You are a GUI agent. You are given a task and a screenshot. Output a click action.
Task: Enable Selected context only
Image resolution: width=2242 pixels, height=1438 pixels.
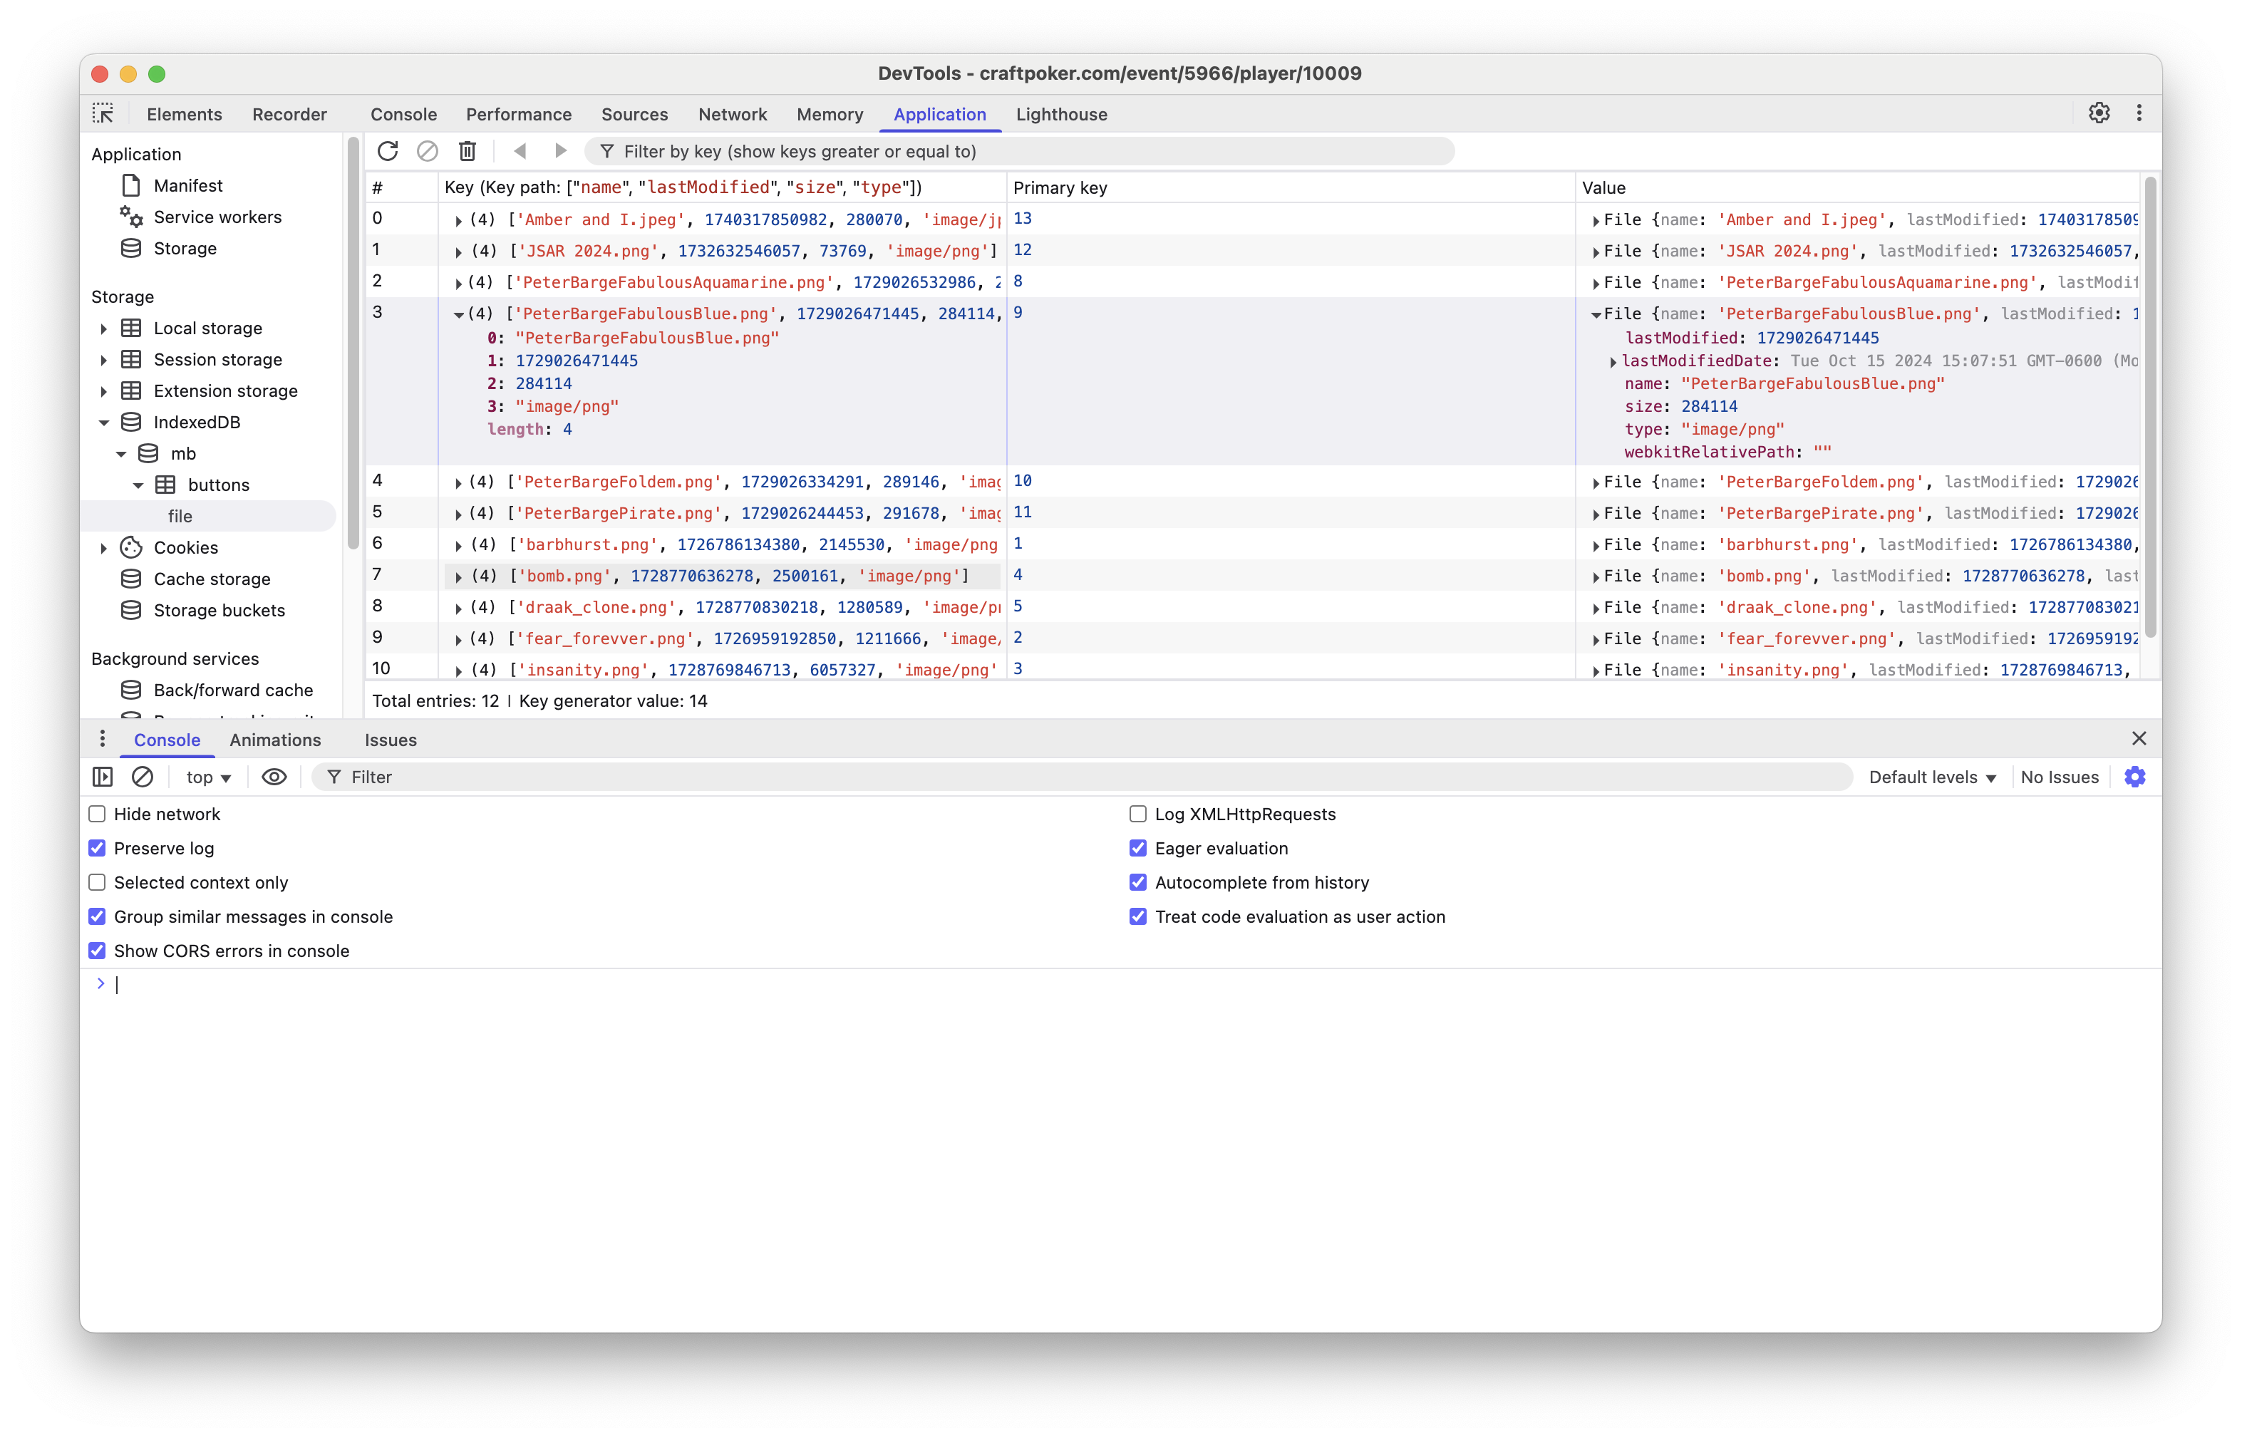pyautogui.click(x=97, y=882)
